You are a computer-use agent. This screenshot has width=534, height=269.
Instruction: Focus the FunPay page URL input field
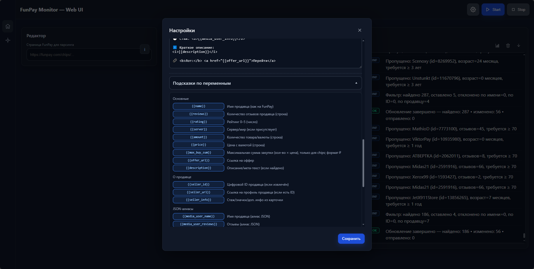click(x=84, y=55)
